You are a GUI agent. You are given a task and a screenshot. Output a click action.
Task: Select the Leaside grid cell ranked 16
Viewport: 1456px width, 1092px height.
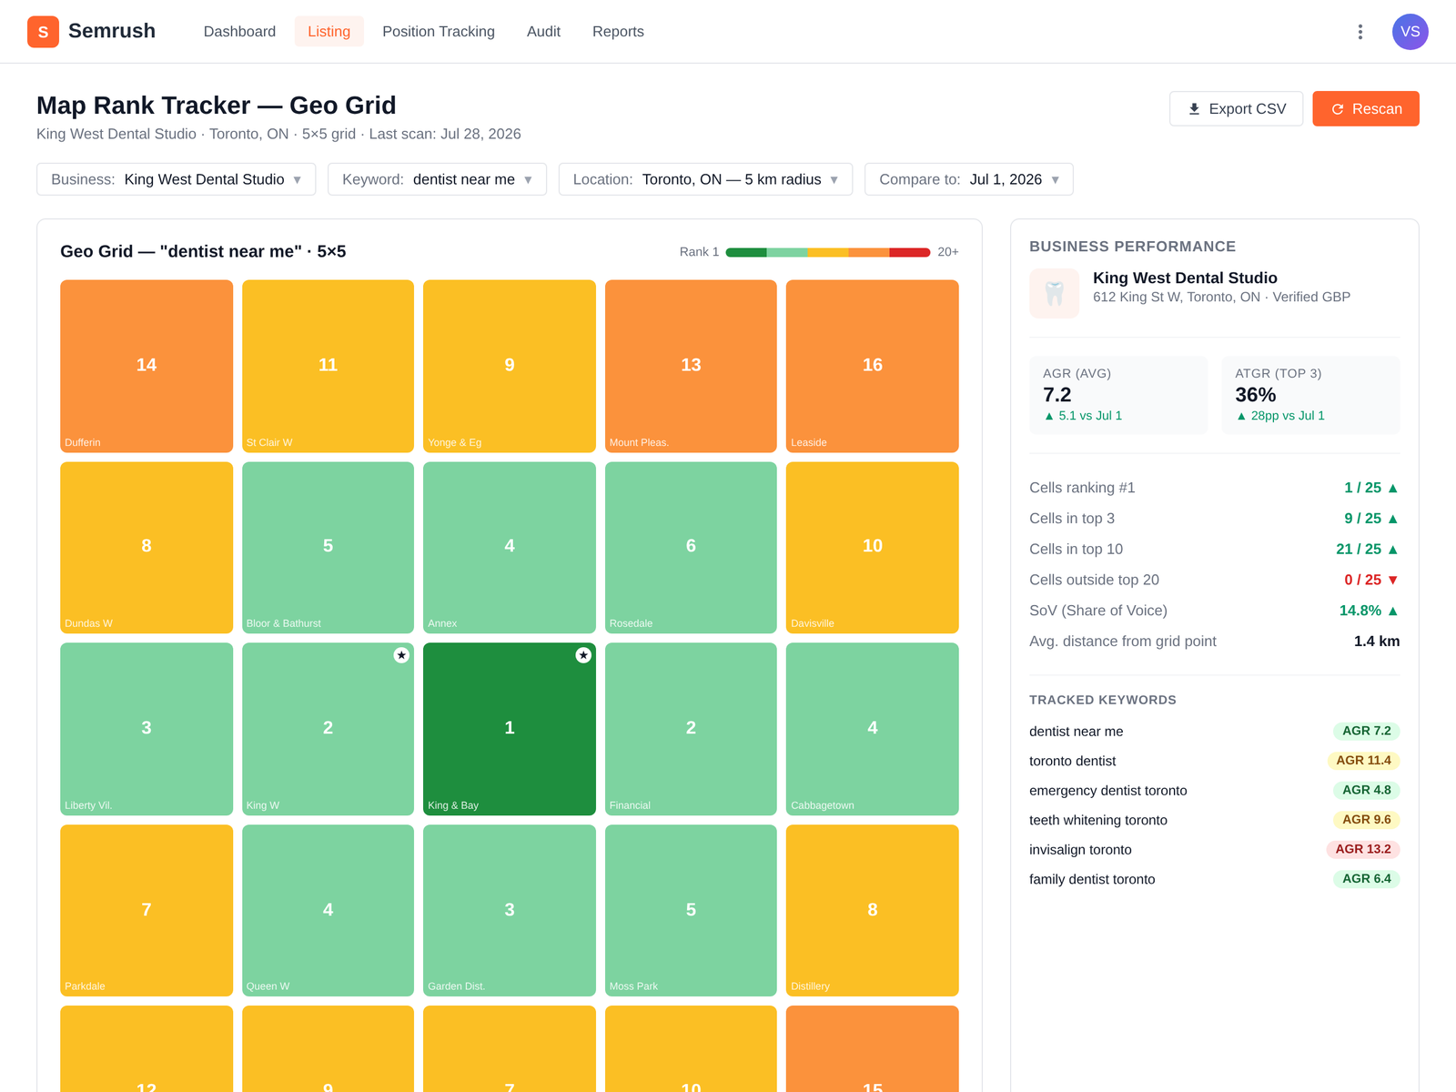[872, 366]
